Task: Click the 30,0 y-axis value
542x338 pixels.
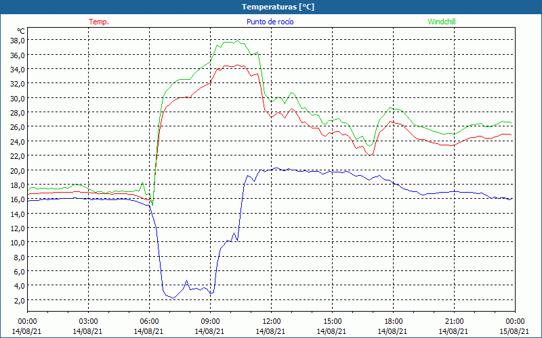Action: (18, 98)
